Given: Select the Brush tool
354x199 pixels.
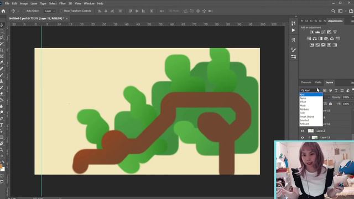Looking at the screenshot, I should (x=2, y=75).
